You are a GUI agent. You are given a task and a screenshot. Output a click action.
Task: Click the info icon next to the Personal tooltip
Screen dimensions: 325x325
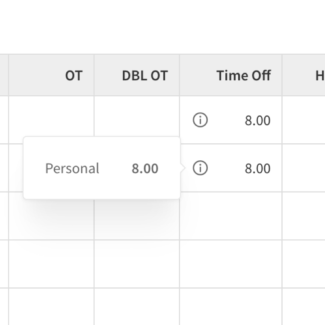coord(200,168)
